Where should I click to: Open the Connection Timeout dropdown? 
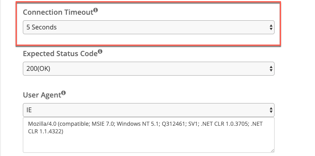coord(148,27)
